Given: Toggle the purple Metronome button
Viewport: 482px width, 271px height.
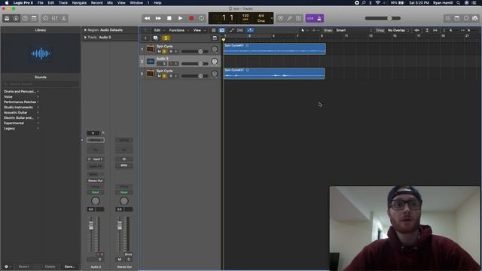Looking at the screenshot, I should click(319, 18).
